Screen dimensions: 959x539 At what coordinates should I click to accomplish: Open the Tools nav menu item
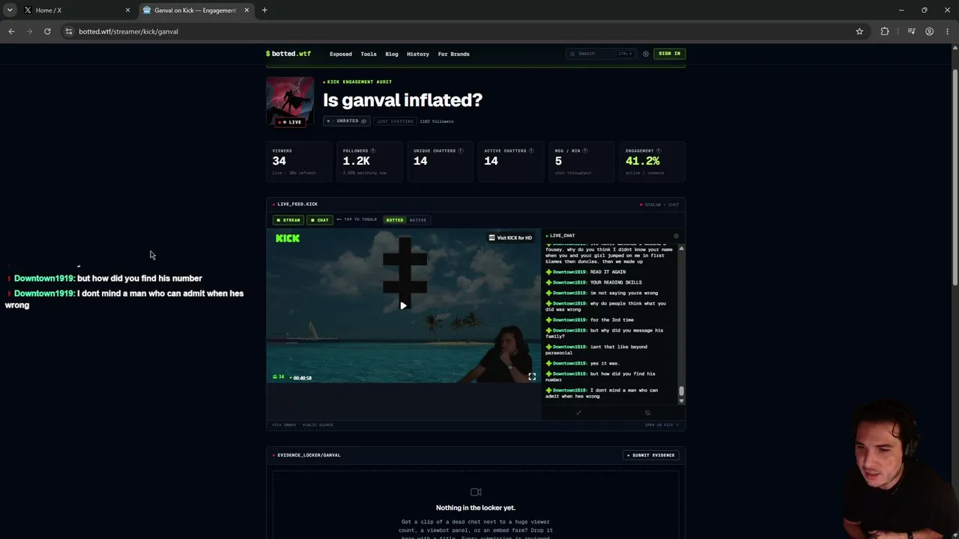[x=368, y=54]
